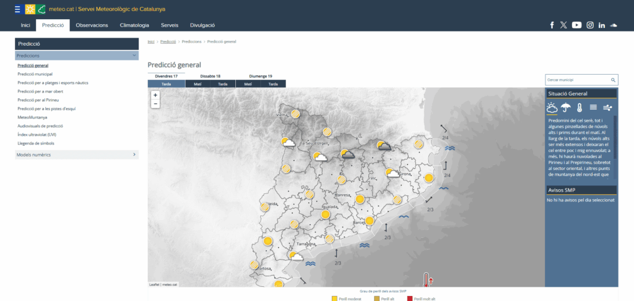Open Llegenda de símbols link
This screenshot has height=301, width=634.
36,143
